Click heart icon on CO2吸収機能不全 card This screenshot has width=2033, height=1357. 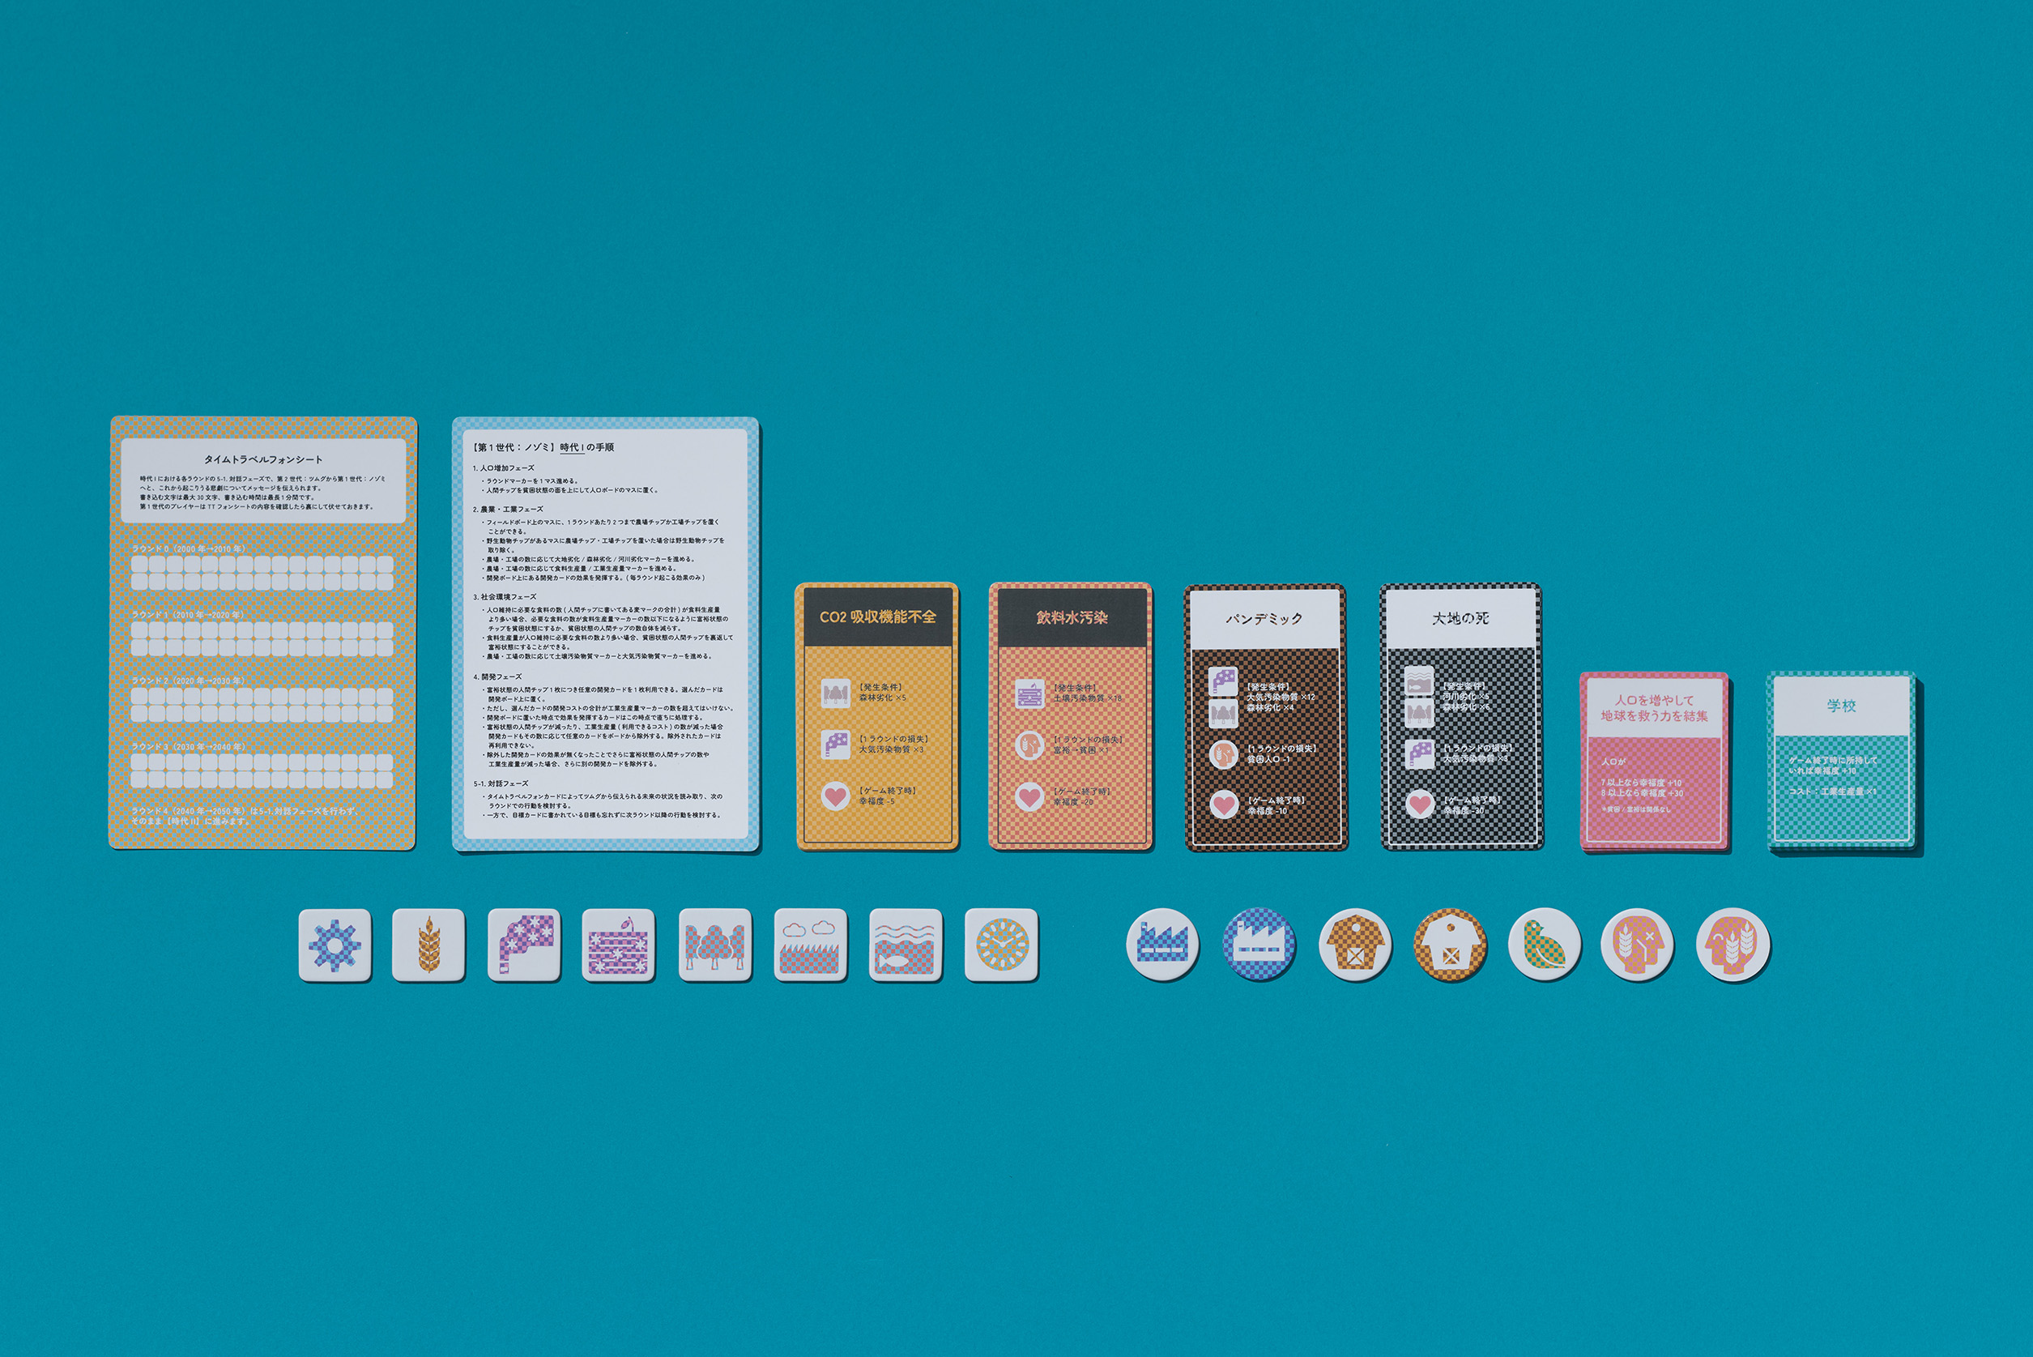(835, 796)
